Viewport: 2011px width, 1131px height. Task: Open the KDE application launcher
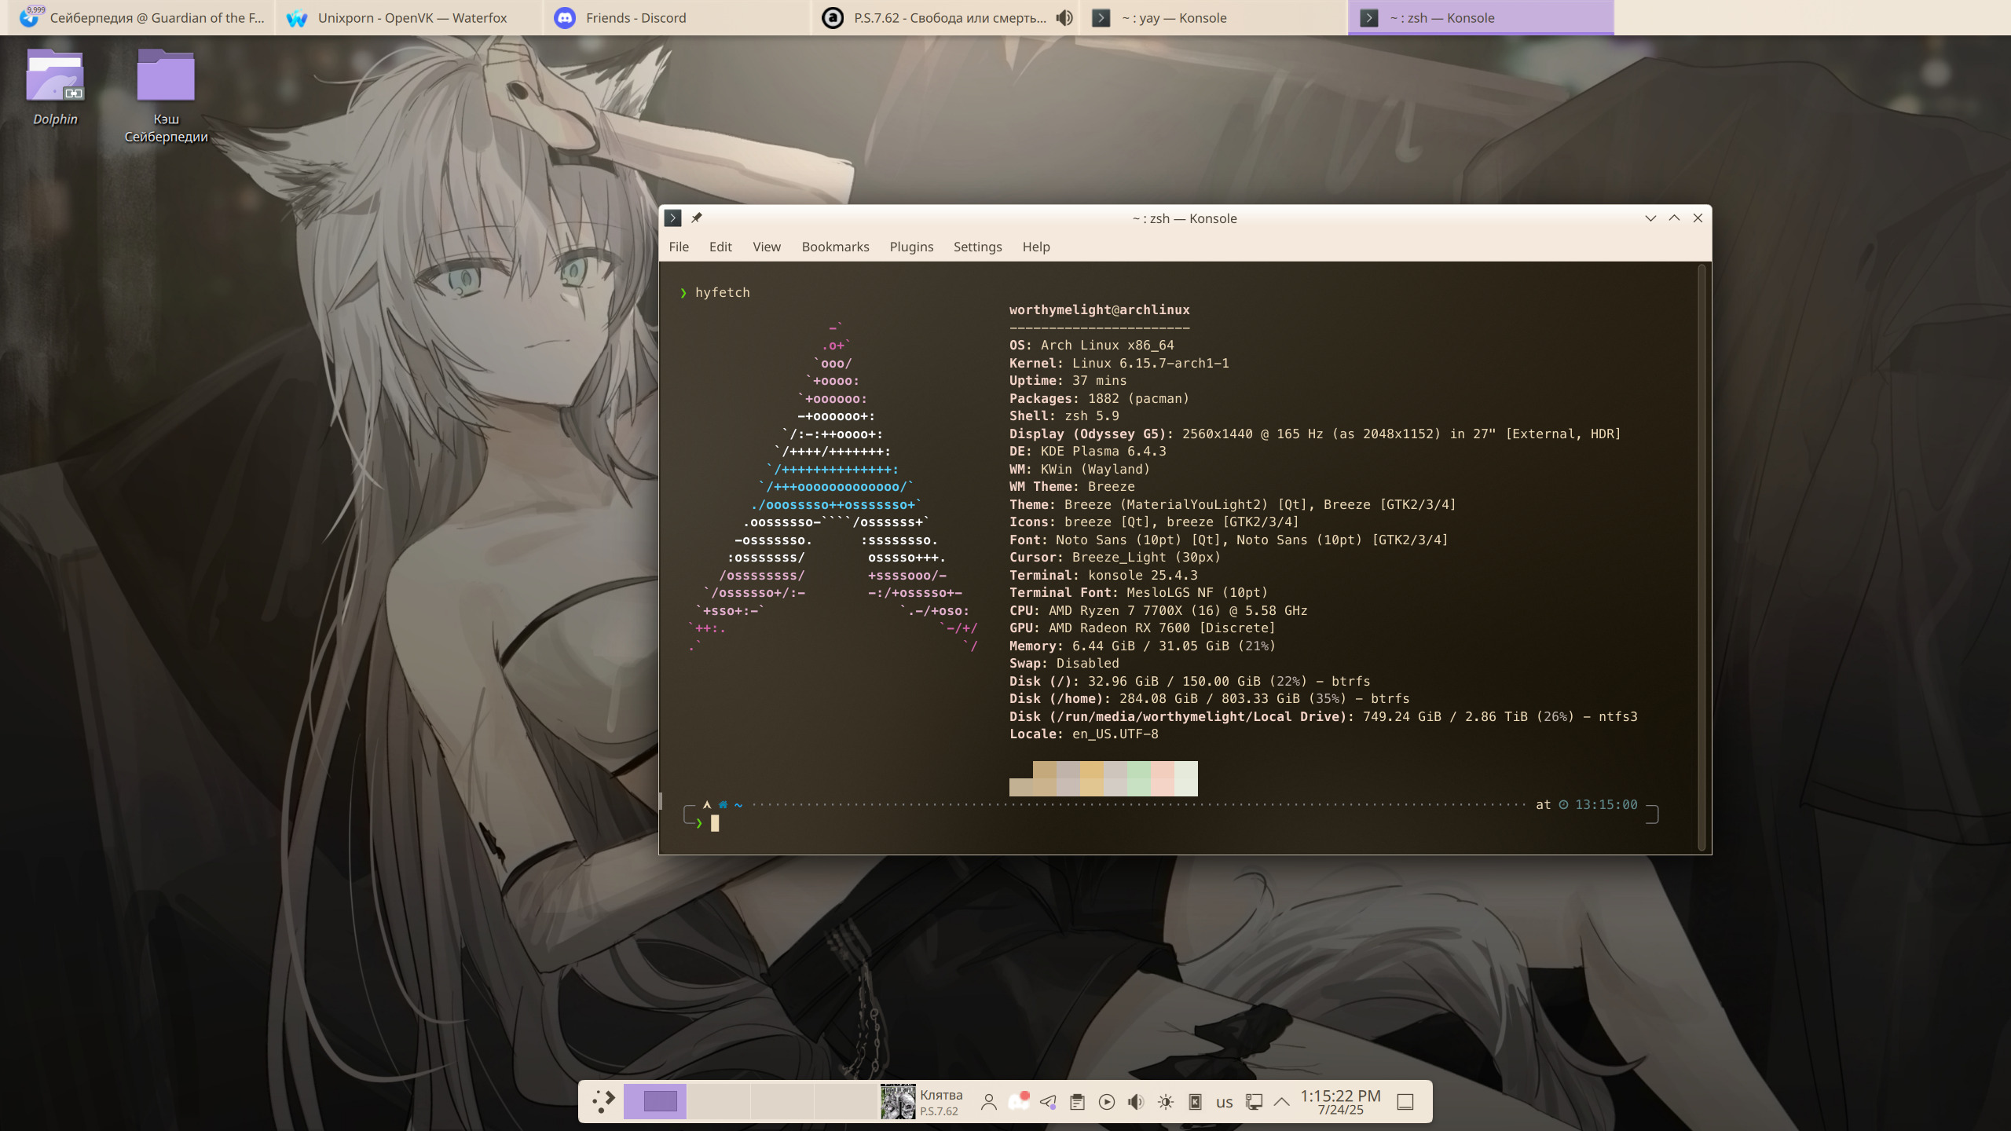point(603,1101)
